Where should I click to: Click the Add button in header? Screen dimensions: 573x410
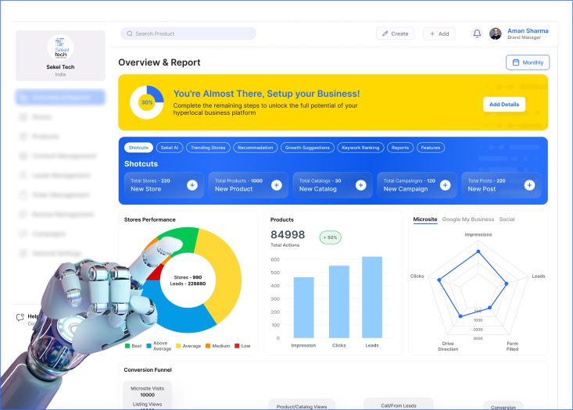(x=439, y=34)
